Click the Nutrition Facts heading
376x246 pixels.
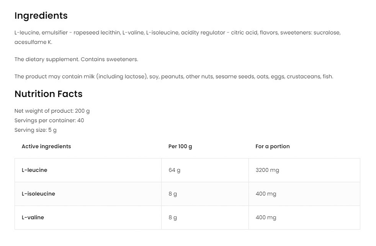pyautogui.click(x=48, y=94)
